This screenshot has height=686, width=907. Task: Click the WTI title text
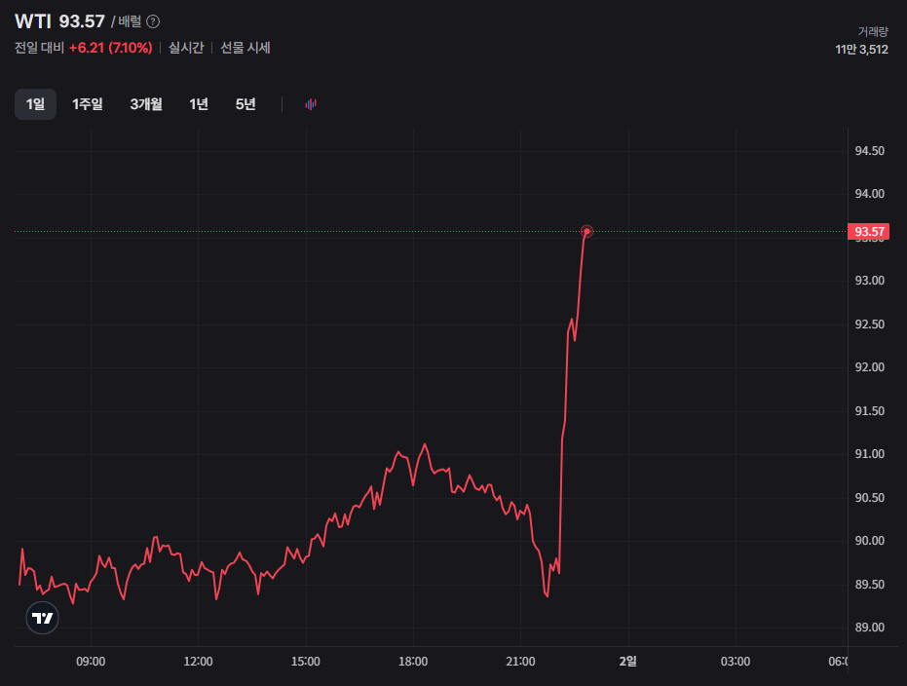pyautogui.click(x=33, y=21)
